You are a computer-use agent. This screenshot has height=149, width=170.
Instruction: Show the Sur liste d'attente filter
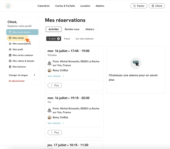click(84, 39)
